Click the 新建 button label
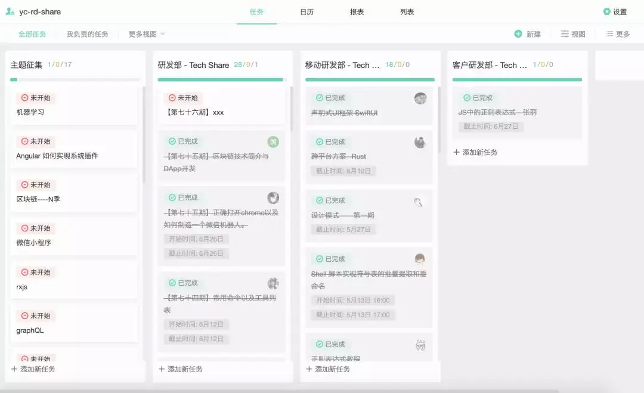 pyautogui.click(x=534, y=34)
